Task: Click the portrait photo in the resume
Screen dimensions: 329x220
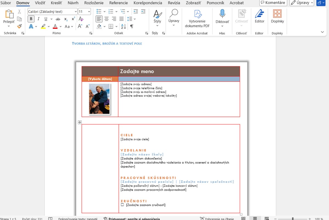Action: pos(99,99)
